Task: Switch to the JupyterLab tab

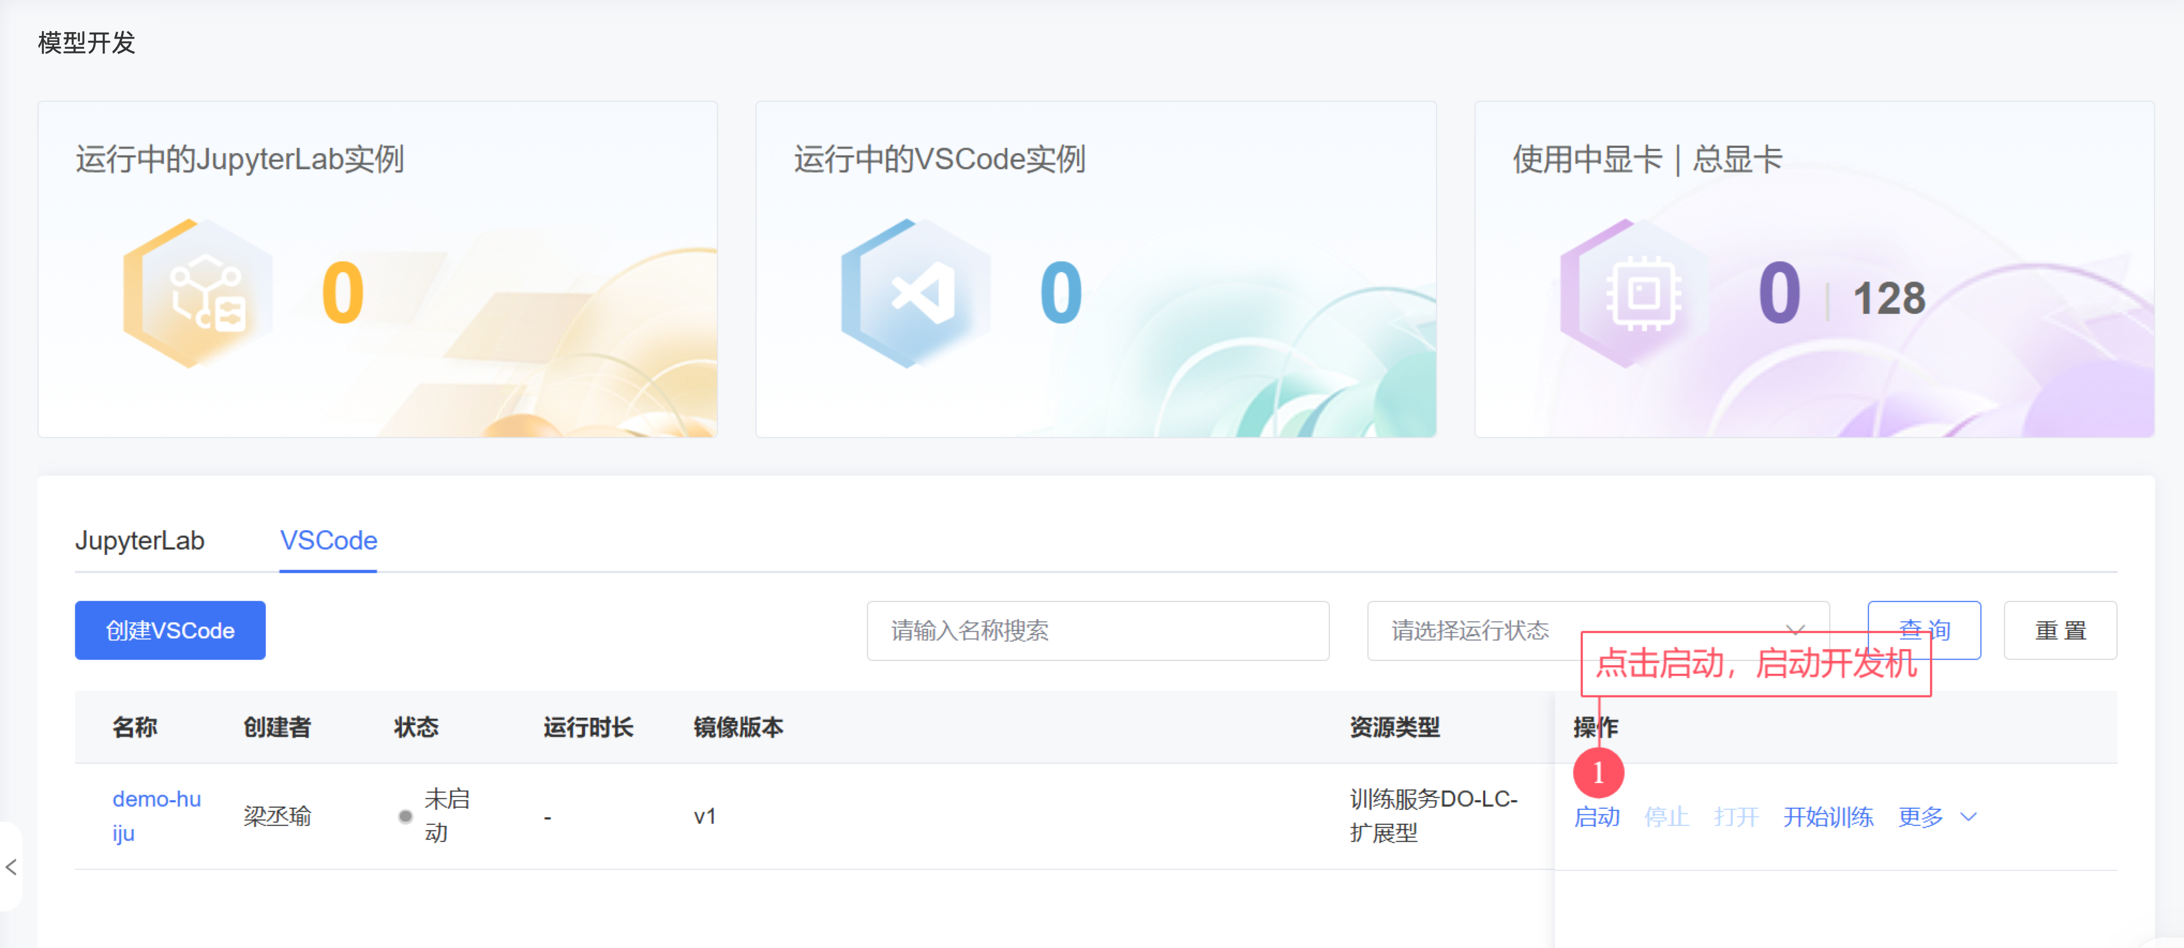Action: tap(140, 540)
